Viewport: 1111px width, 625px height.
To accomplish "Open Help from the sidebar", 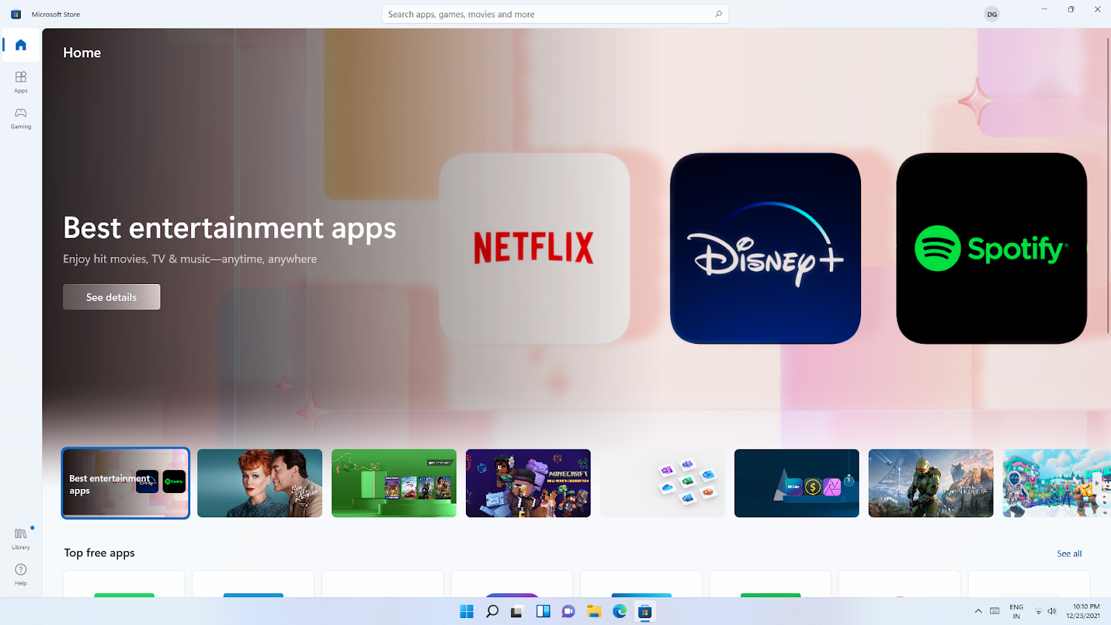I will point(21,574).
